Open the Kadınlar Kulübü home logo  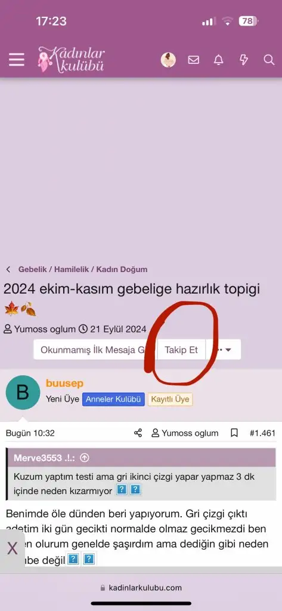(72, 60)
